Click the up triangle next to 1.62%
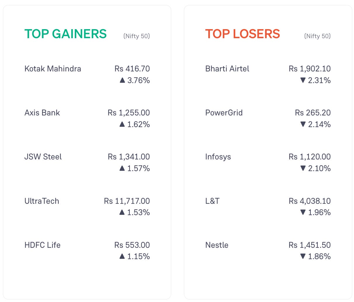This screenshot has width=354, height=302. 122,124
